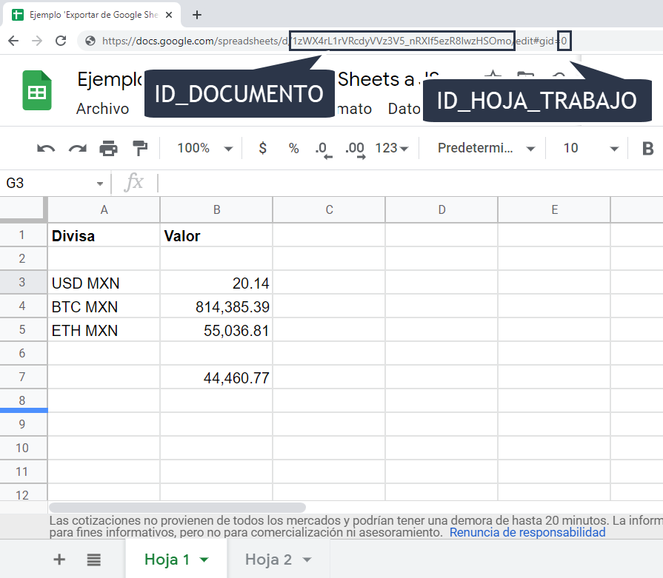Select row 3 header
Viewport: 663px width, 578px height.
[23, 282]
